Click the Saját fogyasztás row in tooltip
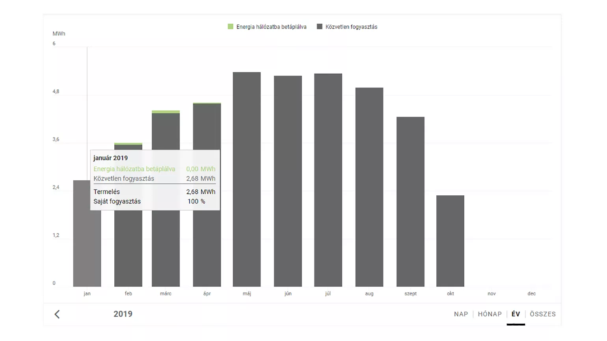 [155, 201]
